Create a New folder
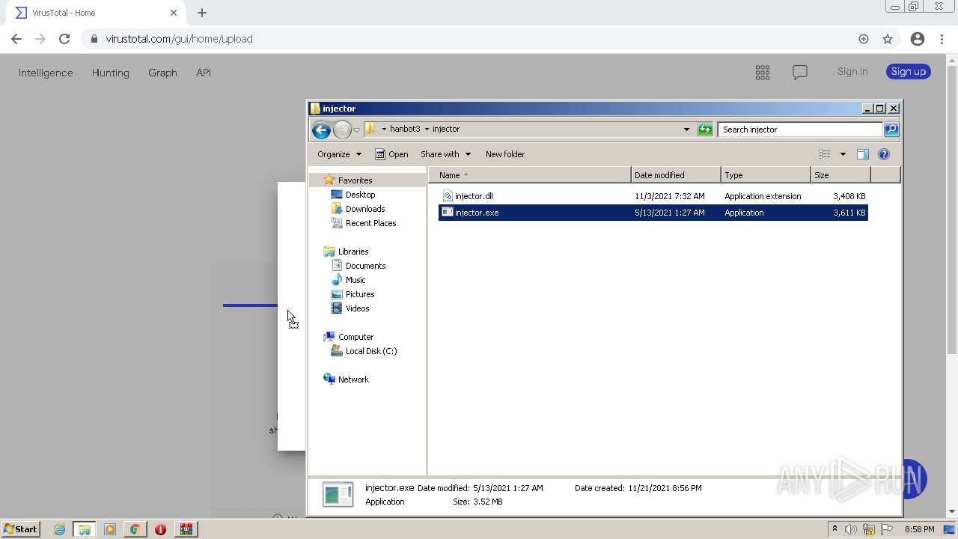The height and width of the screenshot is (539, 958). [505, 154]
